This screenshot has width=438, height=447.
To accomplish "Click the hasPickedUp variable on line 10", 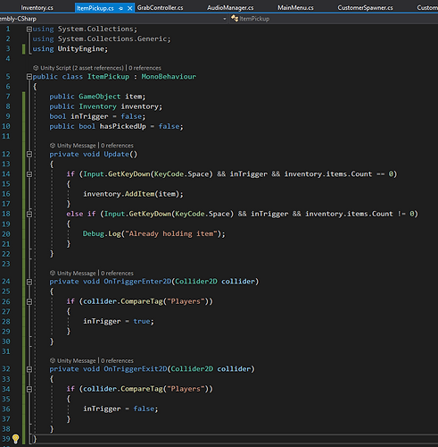I will (x=123, y=126).
